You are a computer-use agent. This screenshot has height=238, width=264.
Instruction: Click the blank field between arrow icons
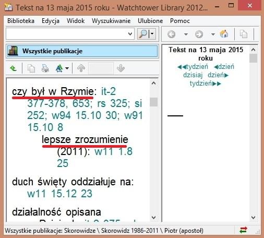[101, 68]
